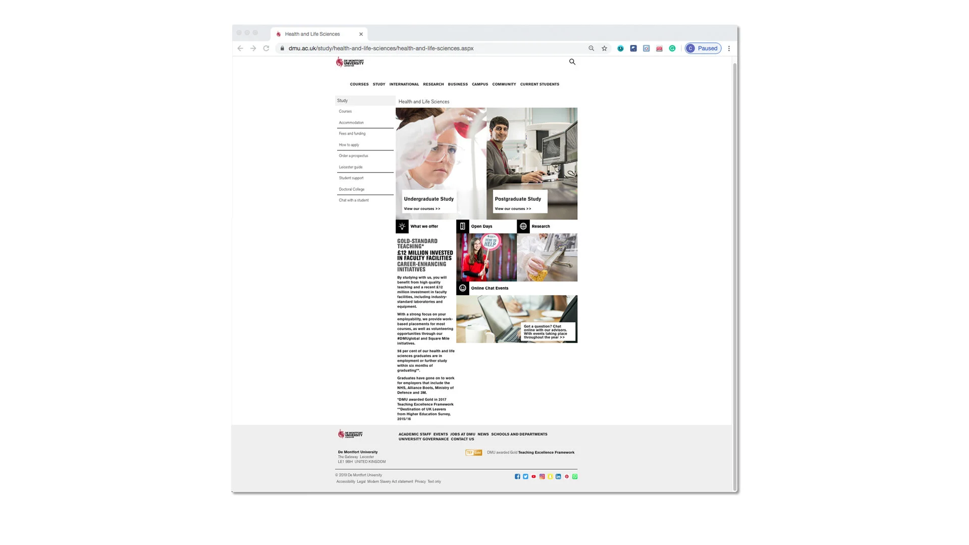Open the YouTube channel footer icon
This screenshot has height=545, width=969.
(x=533, y=476)
